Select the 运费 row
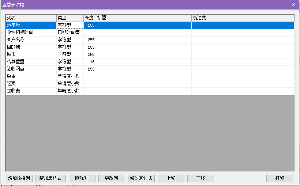This screenshot has width=300, height=186. coord(150,84)
